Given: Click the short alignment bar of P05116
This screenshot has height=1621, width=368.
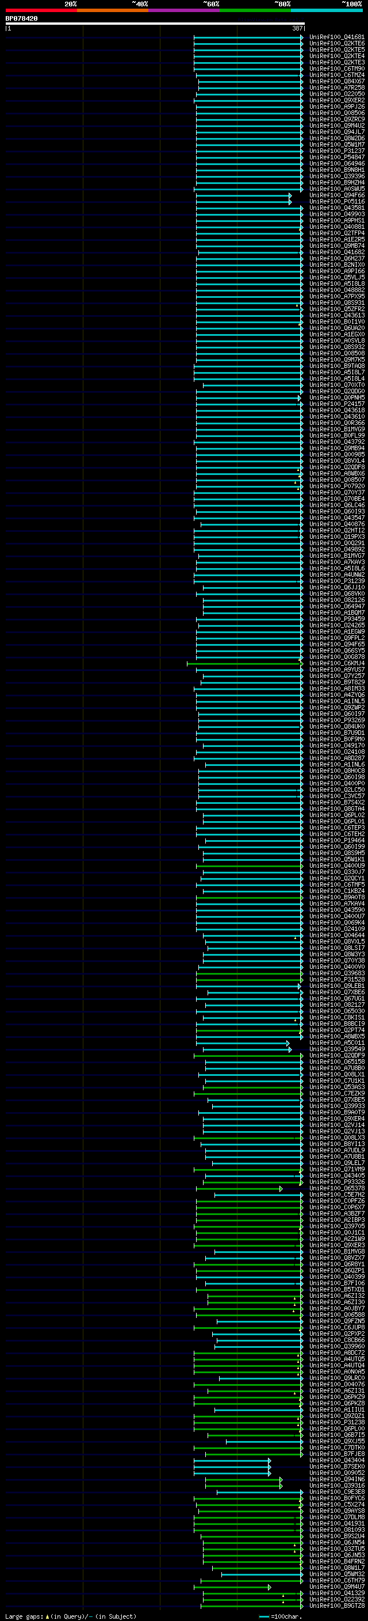Looking at the screenshot, I should pos(243,201).
